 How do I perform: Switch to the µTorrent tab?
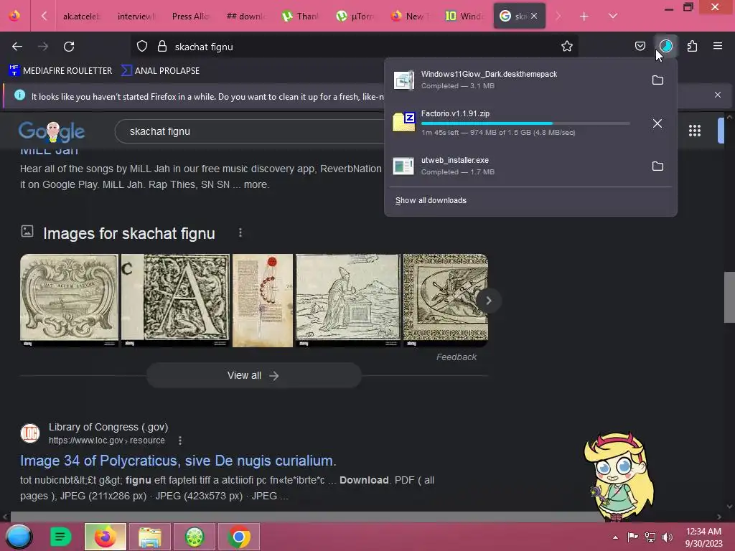click(355, 17)
